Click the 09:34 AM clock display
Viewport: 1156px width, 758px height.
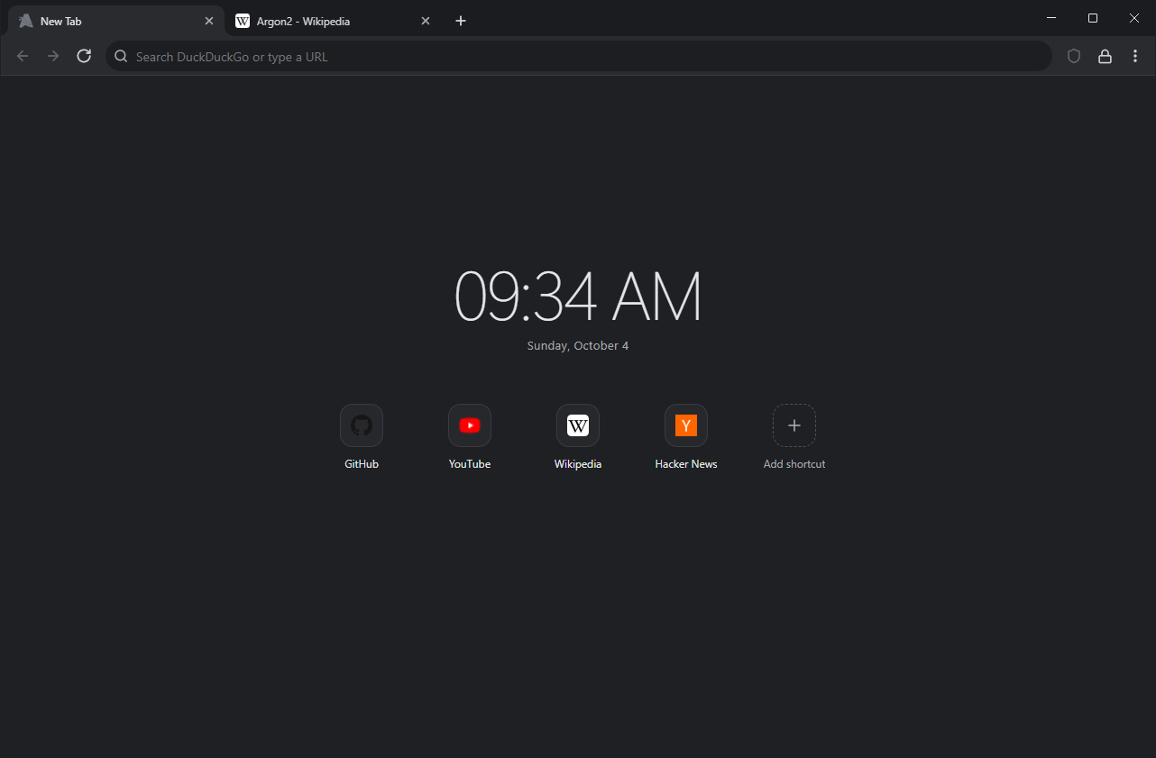578,296
